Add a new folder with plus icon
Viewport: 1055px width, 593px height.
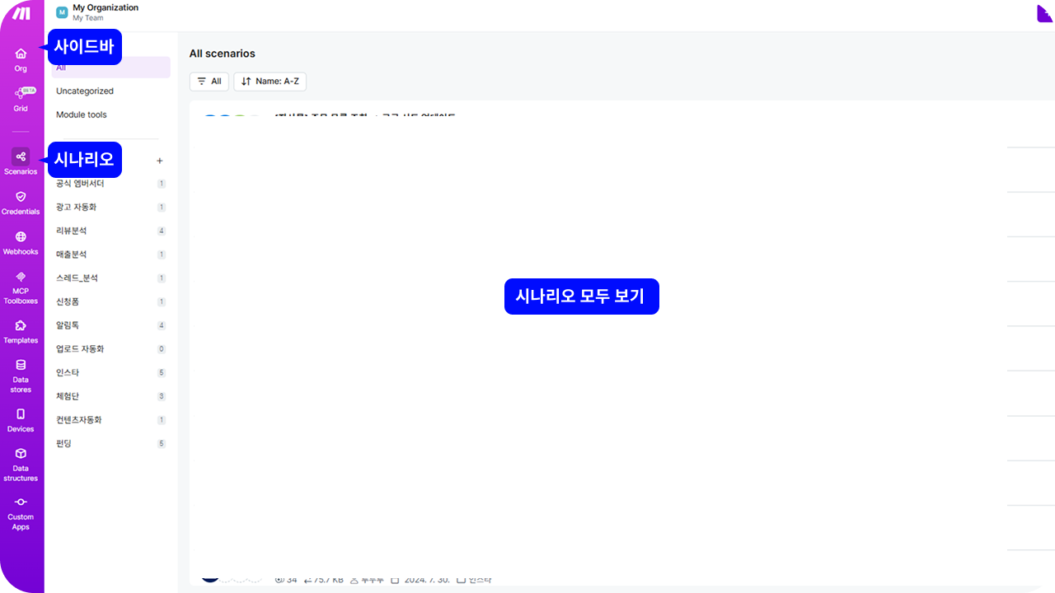pos(160,161)
